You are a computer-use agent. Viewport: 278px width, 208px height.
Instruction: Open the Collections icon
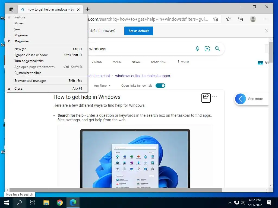(241, 19)
